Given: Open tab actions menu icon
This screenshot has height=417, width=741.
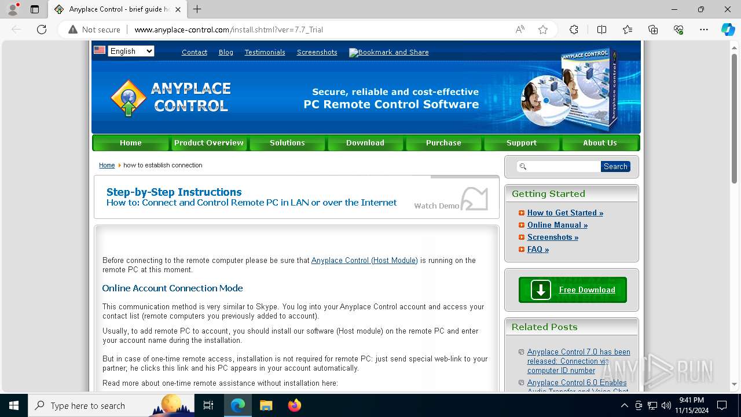Looking at the screenshot, I should point(35,9).
